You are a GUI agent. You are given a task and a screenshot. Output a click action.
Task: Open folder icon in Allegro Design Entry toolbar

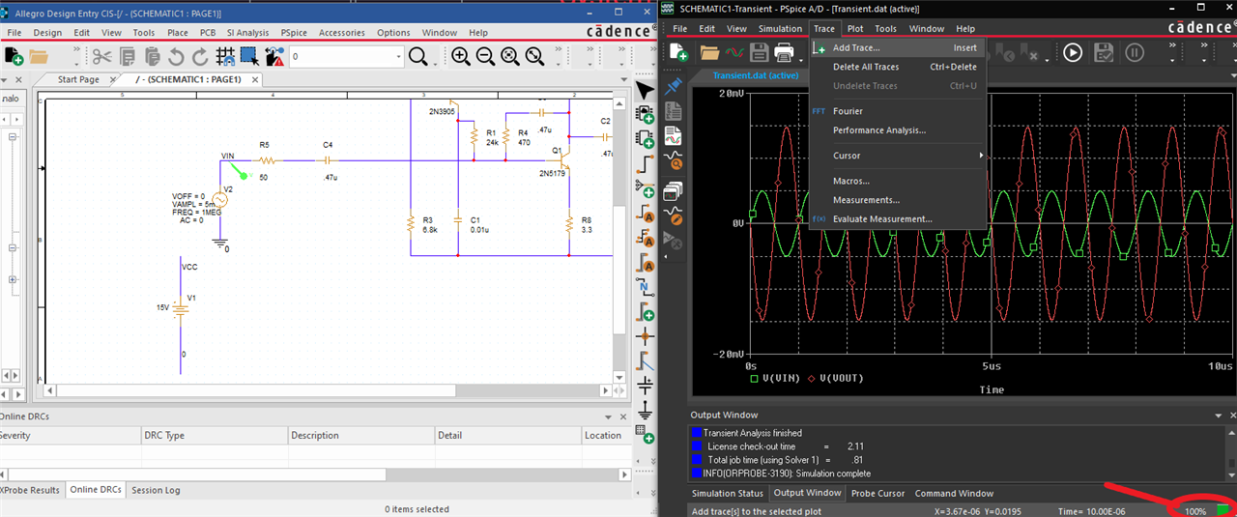tap(41, 57)
